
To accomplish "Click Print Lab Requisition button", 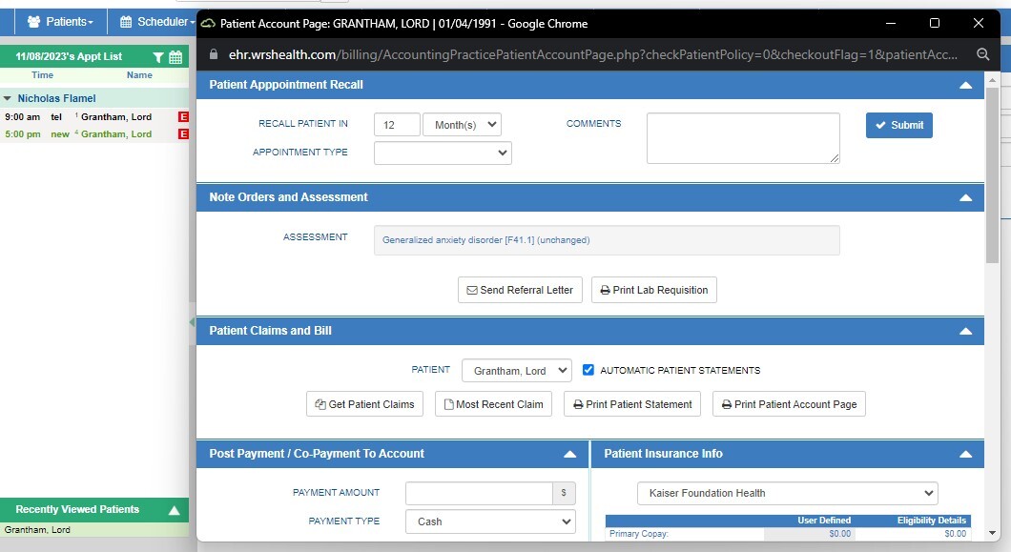I will pyautogui.click(x=653, y=290).
